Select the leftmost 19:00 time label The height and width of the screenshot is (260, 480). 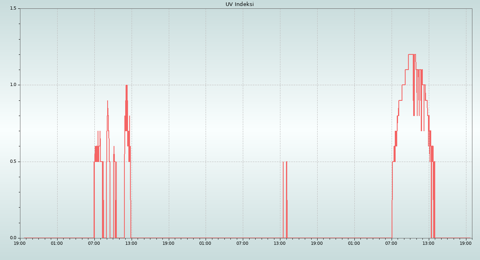tap(20, 243)
